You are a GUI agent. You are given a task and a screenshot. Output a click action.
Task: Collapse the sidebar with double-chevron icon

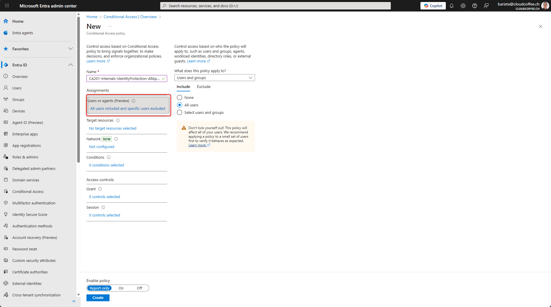74,301
